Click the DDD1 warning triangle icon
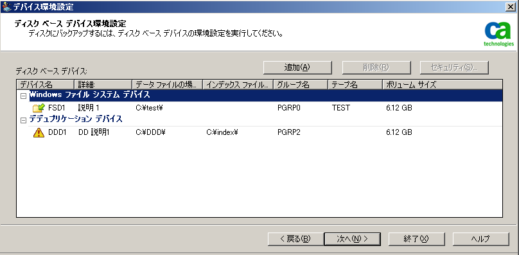Screen dimensions: 519x255 click(39, 133)
